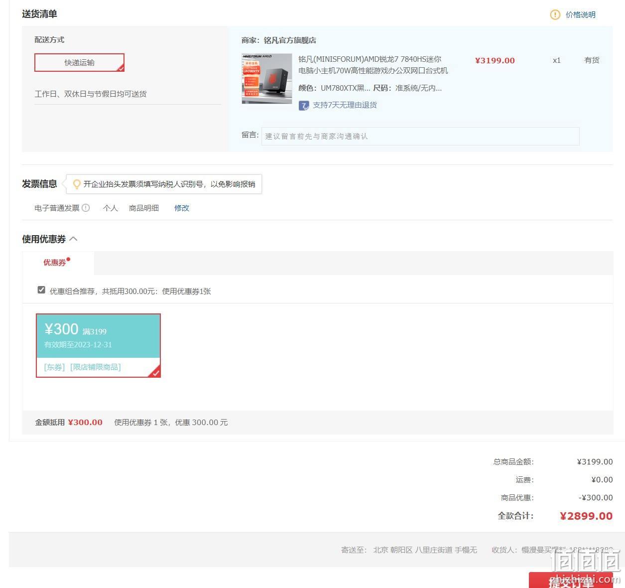Open 支持7天无理由退货 info
The width and height of the screenshot is (625, 588).
pyautogui.click(x=345, y=105)
